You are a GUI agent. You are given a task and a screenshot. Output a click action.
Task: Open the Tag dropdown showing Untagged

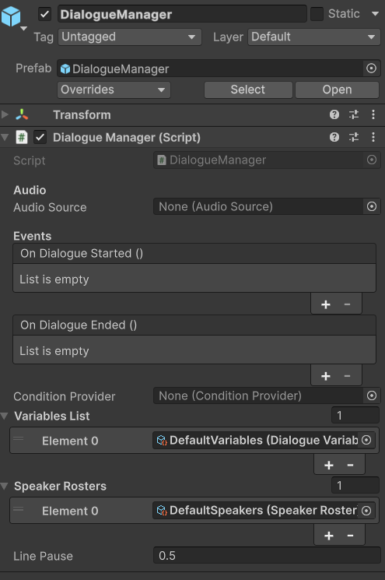click(x=130, y=37)
